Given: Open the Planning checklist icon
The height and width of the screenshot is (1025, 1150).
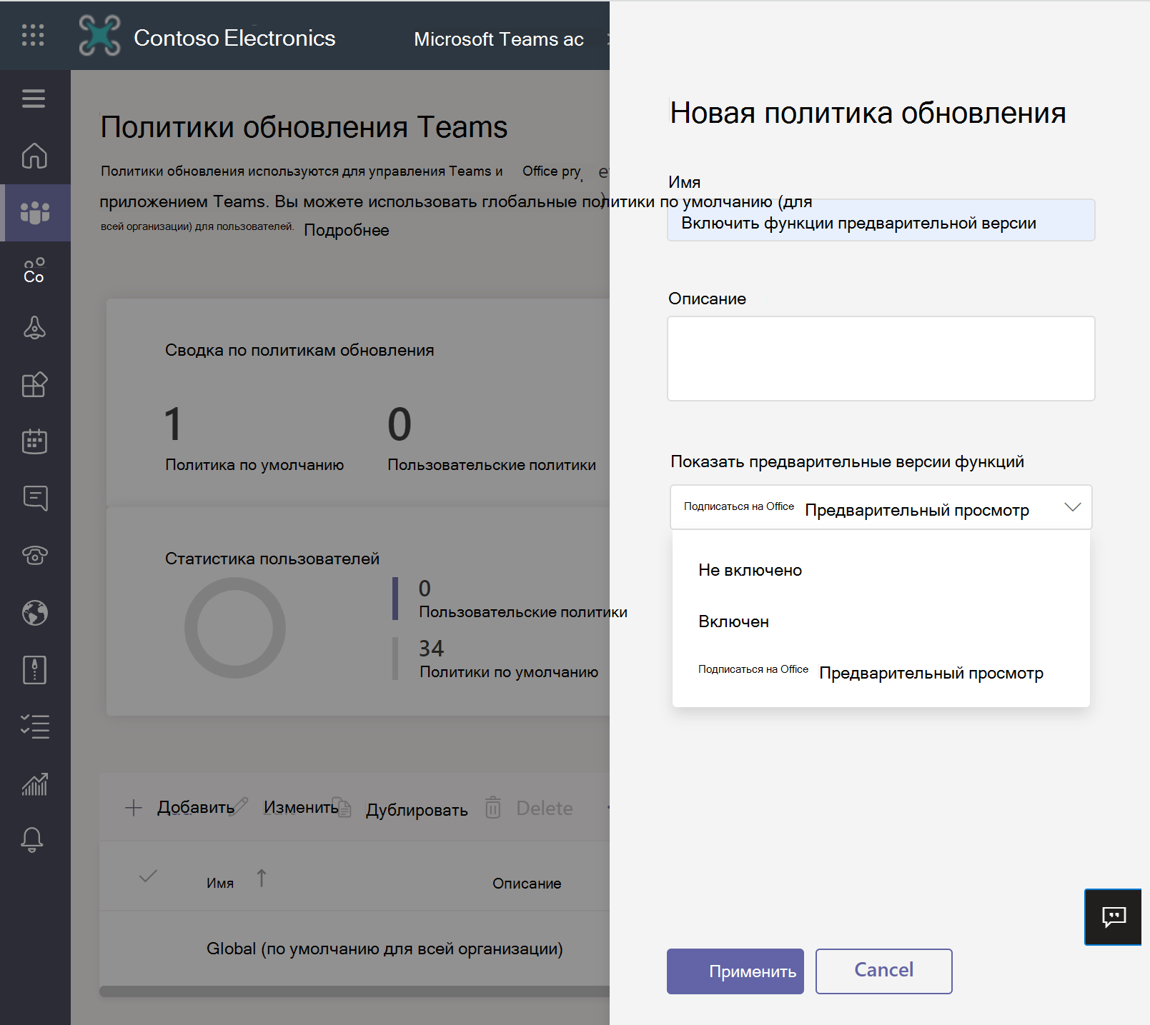Looking at the screenshot, I should pos(34,726).
